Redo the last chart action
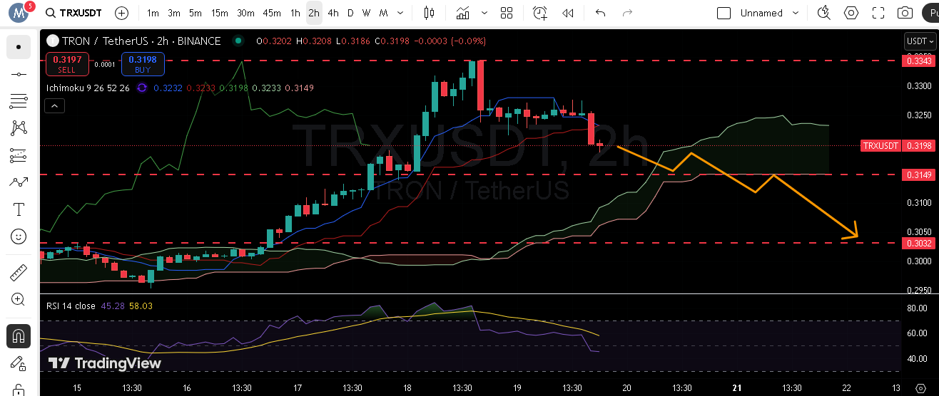 [627, 13]
